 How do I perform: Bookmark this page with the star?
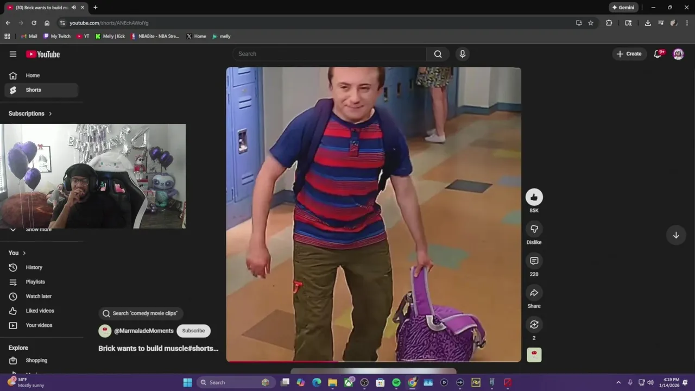coord(591,23)
